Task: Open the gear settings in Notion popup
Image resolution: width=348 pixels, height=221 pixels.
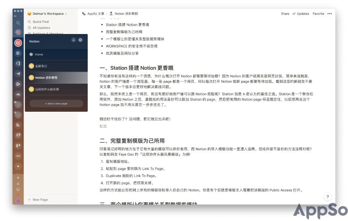Action: (80, 40)
